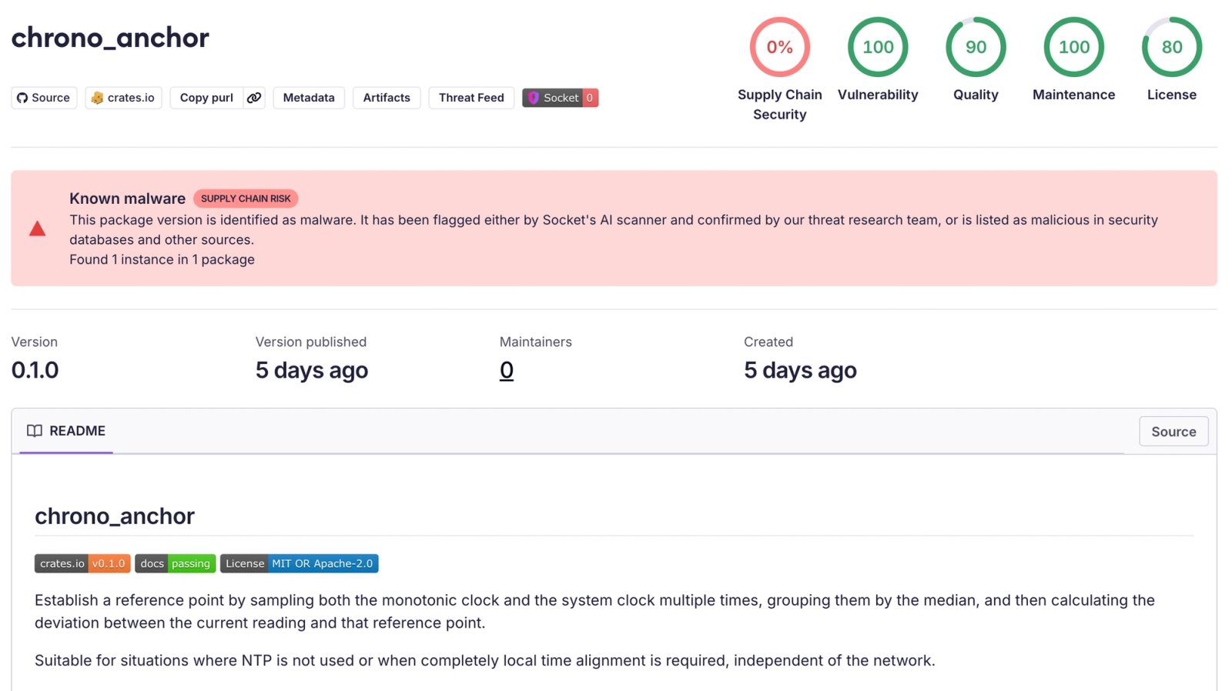This screenshot has height=691, width=1232.
Task: Click the crates.io v0.1.0 badge
Action: tap(82, 563)
